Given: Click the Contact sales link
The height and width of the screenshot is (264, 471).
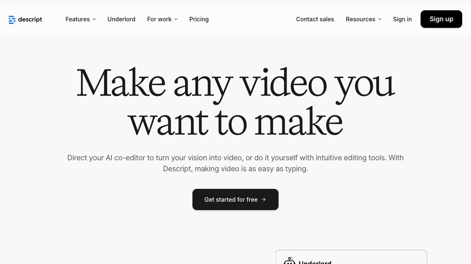Looking at the screenshot, I should (315, 19).
